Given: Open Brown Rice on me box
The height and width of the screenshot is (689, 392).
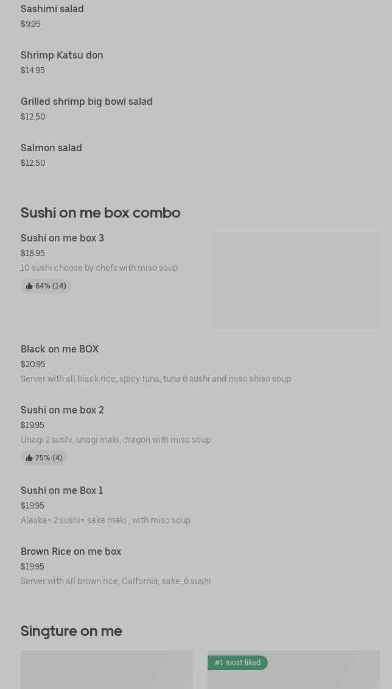Looking at the screenshot, I should 71,552.
